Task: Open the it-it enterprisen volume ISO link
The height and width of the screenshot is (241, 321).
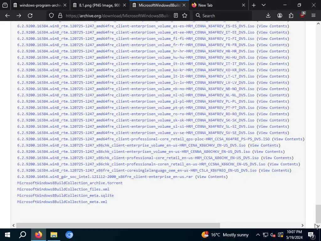Action: click(x=136, y=64)
